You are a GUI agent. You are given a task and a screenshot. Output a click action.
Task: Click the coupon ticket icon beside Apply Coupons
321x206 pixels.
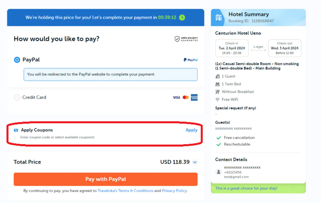tap(16, 130)
